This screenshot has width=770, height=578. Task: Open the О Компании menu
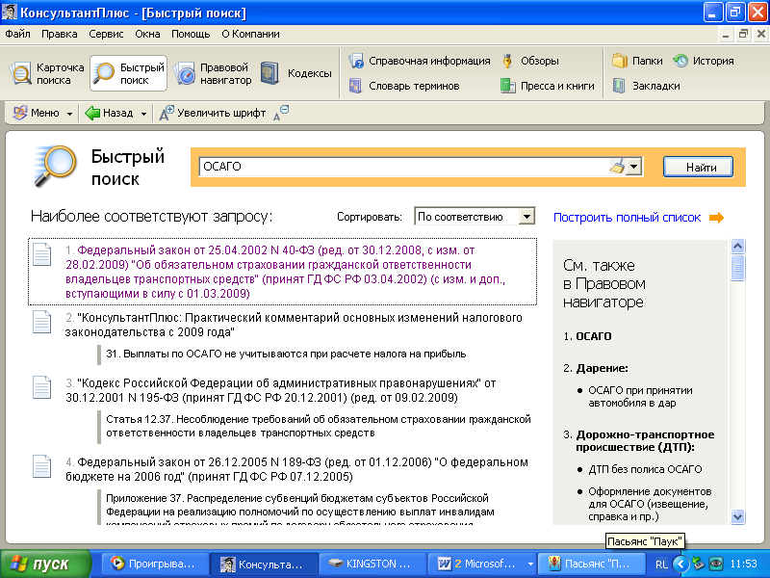point(250,34)
